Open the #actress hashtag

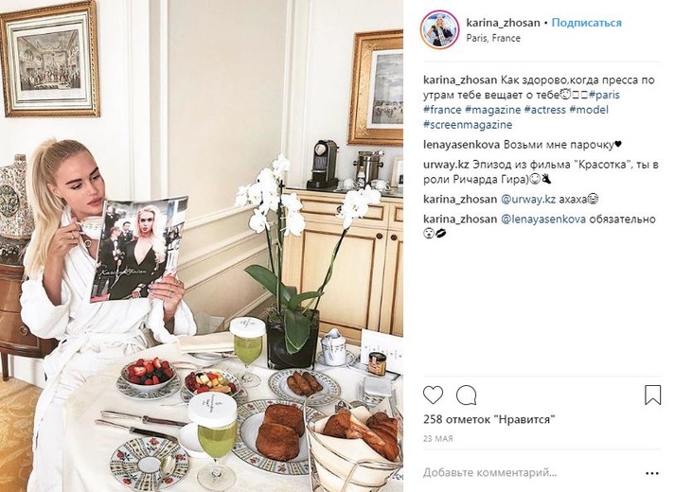(544, 110)
